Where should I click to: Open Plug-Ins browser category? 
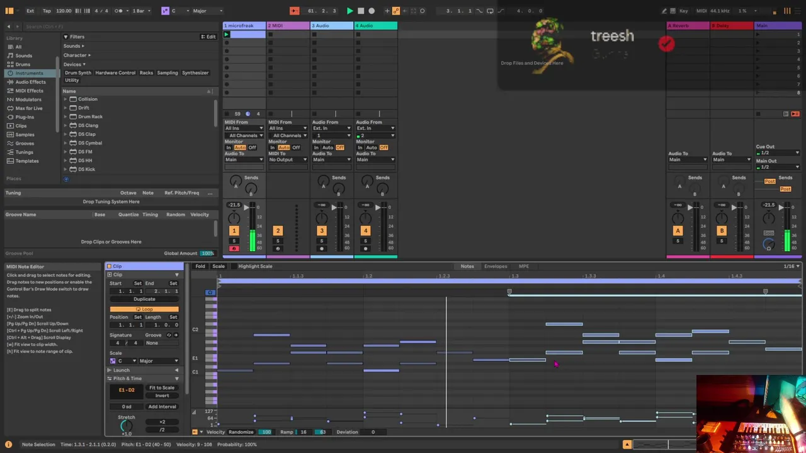point(25,117)
